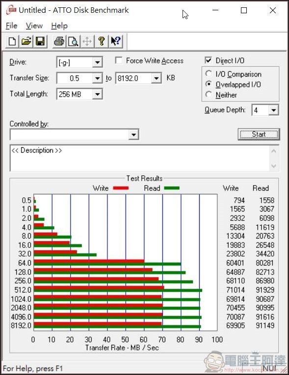
Task: Click the write value 71014
Action: point(236,290)
